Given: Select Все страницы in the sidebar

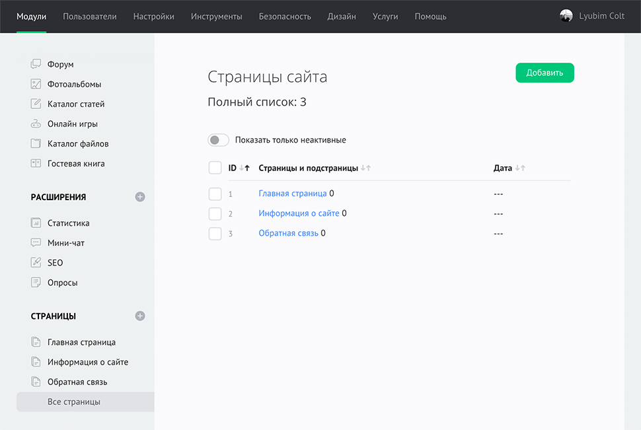Looking at the screenshot, I should pos(74,402).
